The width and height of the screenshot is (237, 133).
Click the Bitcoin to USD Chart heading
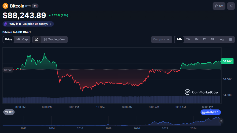click(17, 32)
